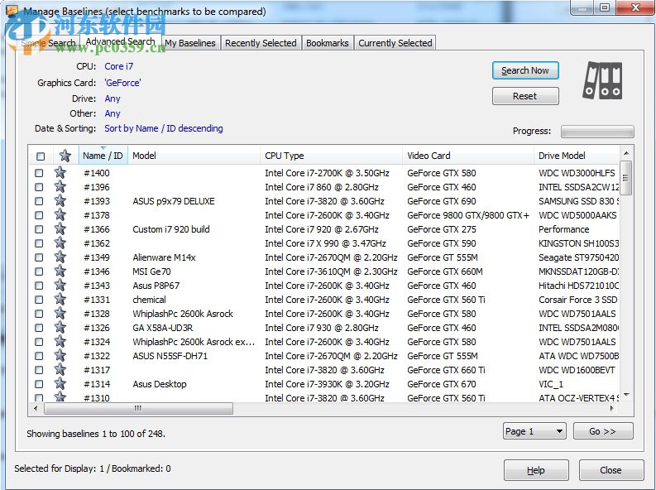The height and width of the screenshot is (490, 656).
Task: Click the Go >> button
Action: 603,431
